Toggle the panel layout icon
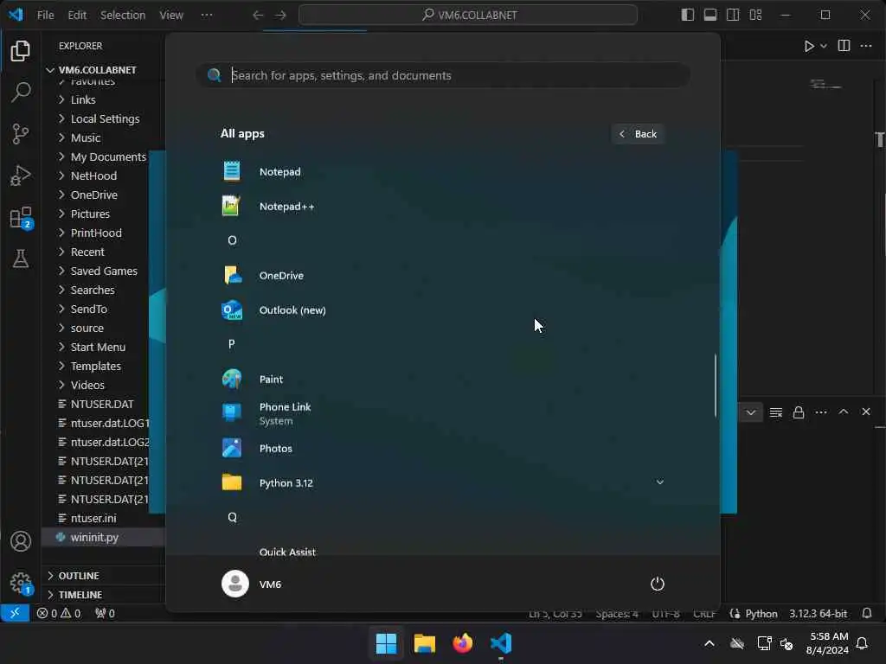This screenshot has width=886, height=664. click(710, 15)
